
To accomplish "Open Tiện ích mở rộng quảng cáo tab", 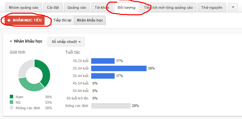I will point(168,7).
